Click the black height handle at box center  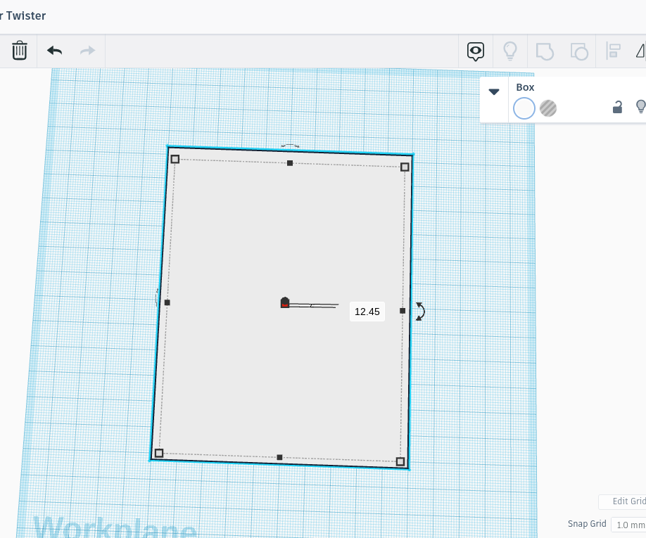[x=285, y=302]
